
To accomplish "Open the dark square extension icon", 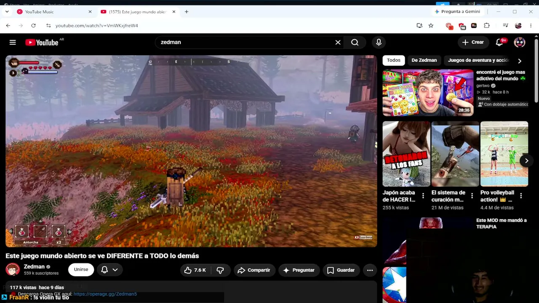I will (474, 25).
